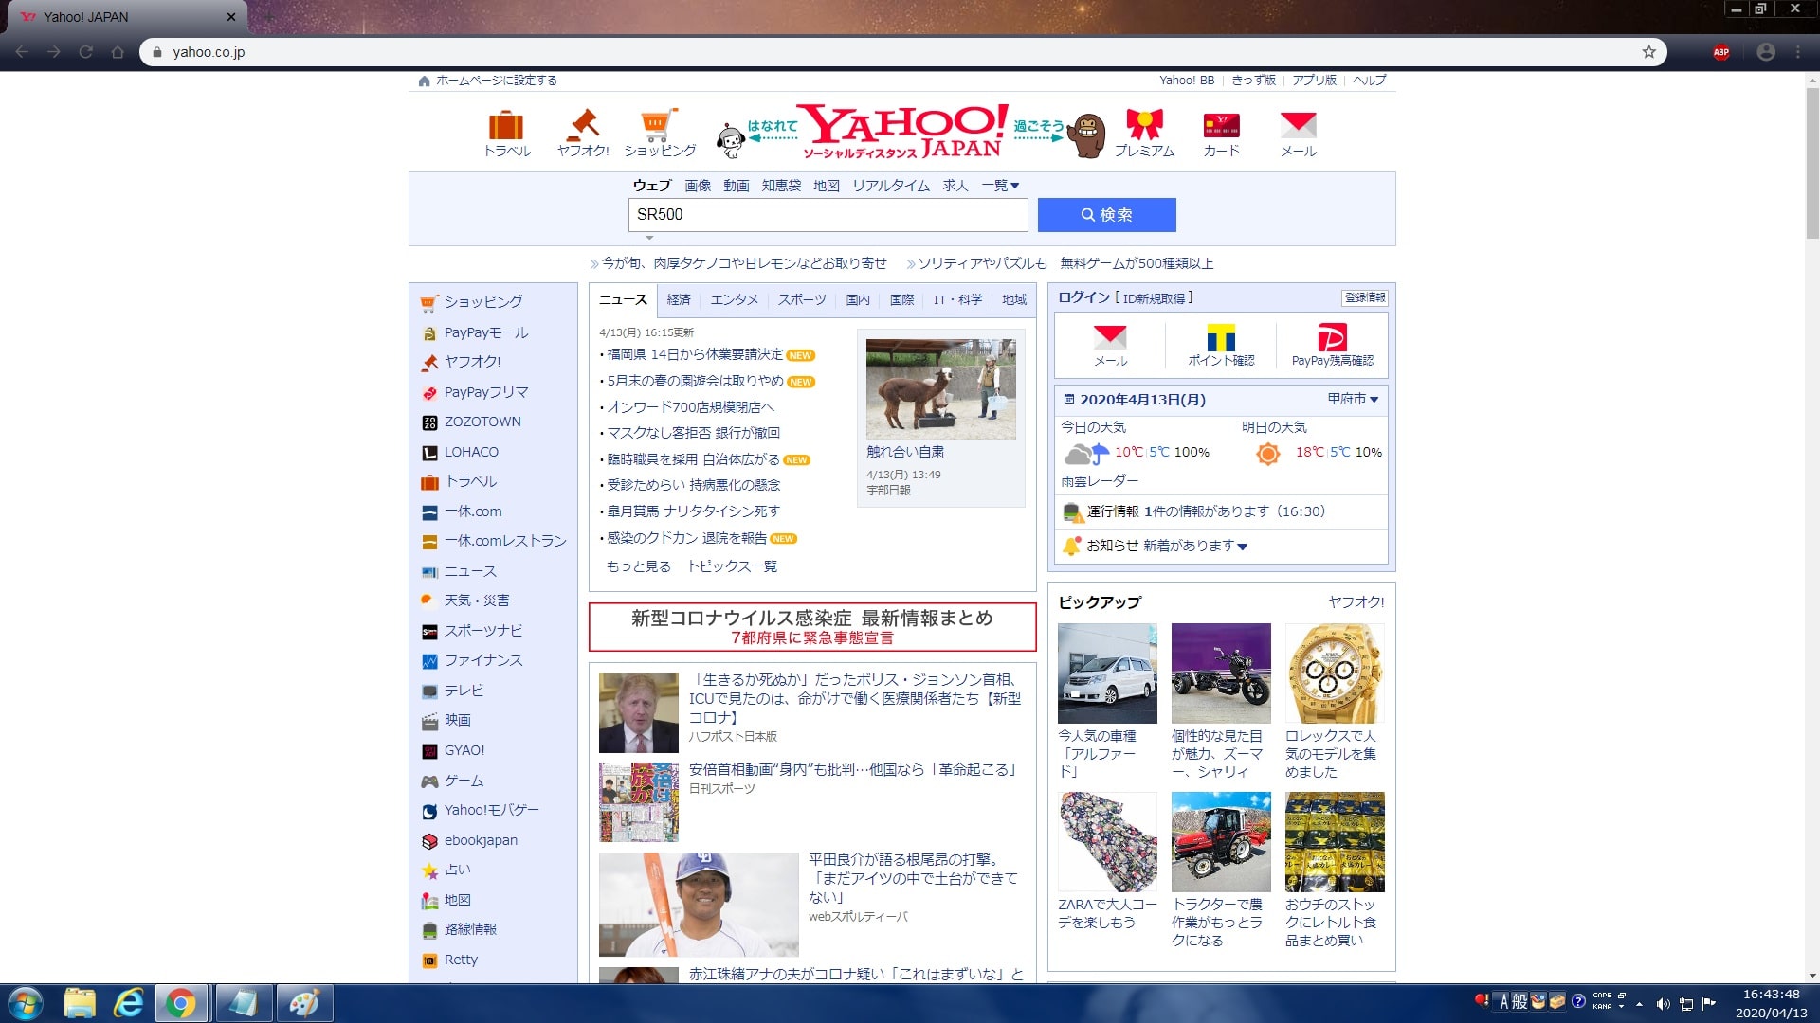Open headline オンワード700店規模閉店へ
Screen dimensions: 1820x1023
coord(690,407)
